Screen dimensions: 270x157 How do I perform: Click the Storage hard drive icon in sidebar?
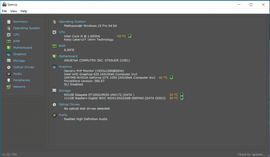[9, 61]
